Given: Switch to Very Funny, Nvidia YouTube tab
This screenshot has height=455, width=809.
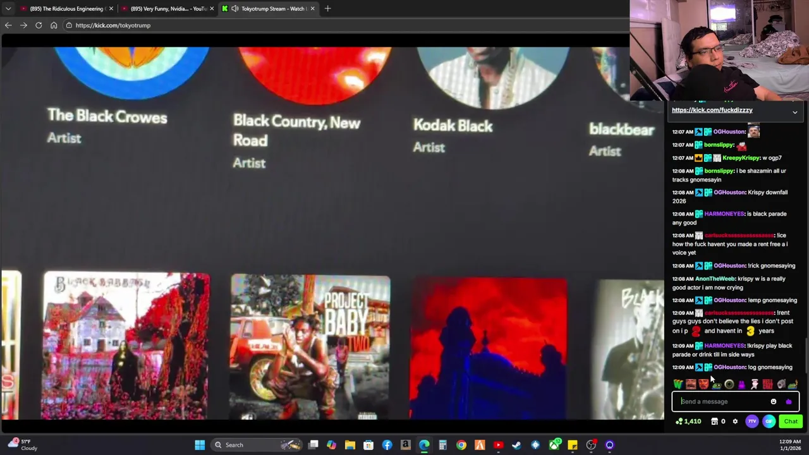Looking at the screenshot, I should [x=167, y=9].
